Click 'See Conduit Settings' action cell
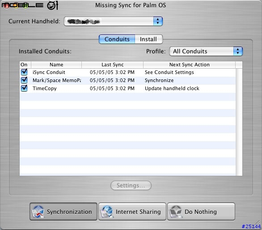262x230 pixels. (169, 72)
